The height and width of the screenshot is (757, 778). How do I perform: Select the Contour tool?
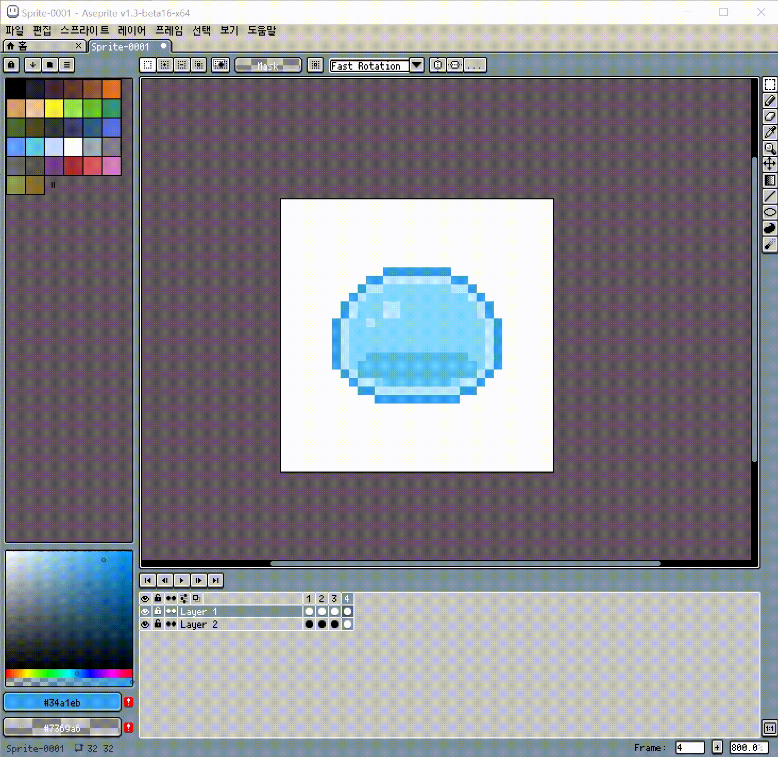click(x=769, y=228)
